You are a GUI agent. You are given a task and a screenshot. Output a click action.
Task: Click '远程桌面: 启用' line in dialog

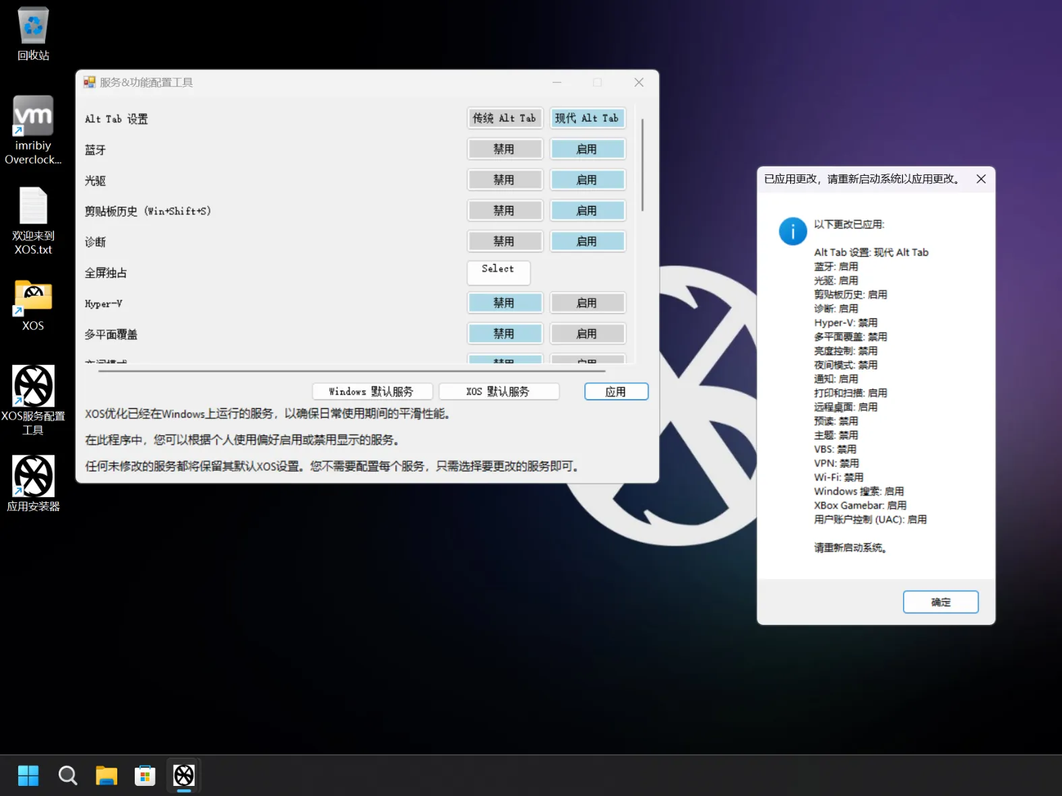coord(846,407)
